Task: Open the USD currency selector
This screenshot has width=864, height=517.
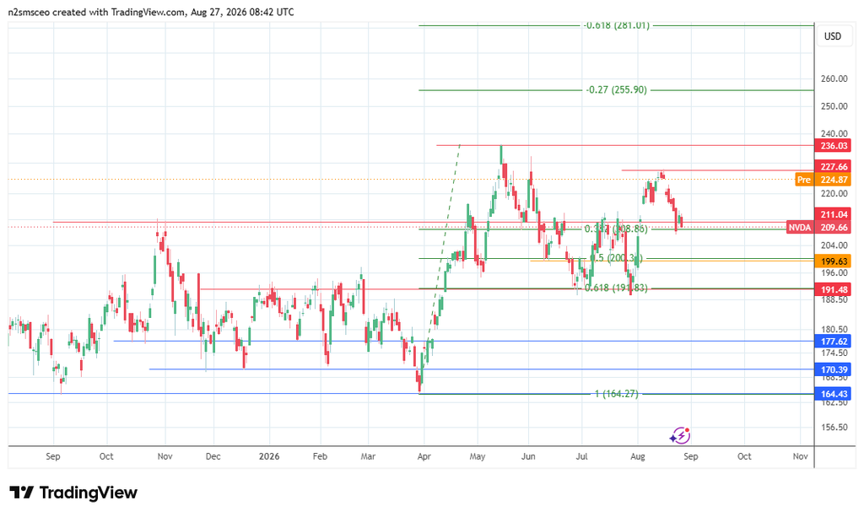Action: click(833, 36)
